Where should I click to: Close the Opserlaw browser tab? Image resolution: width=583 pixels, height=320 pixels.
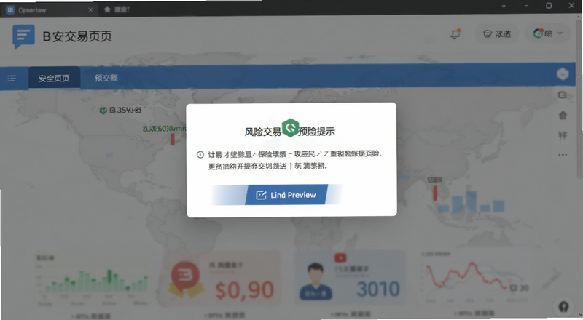(90, 10)
